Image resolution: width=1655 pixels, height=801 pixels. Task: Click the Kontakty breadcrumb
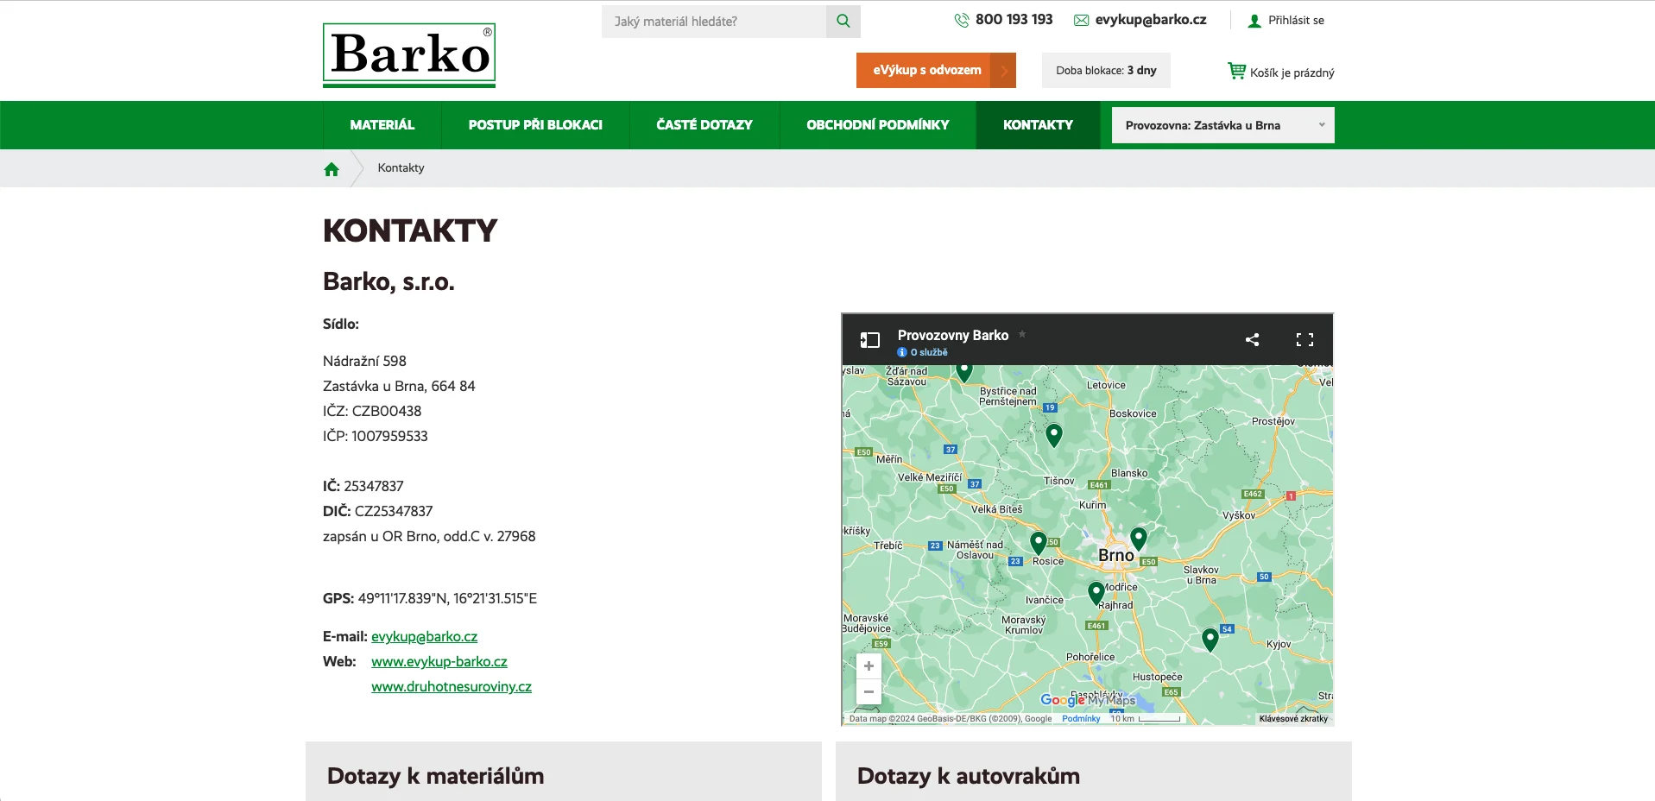(x=401, y=168)
